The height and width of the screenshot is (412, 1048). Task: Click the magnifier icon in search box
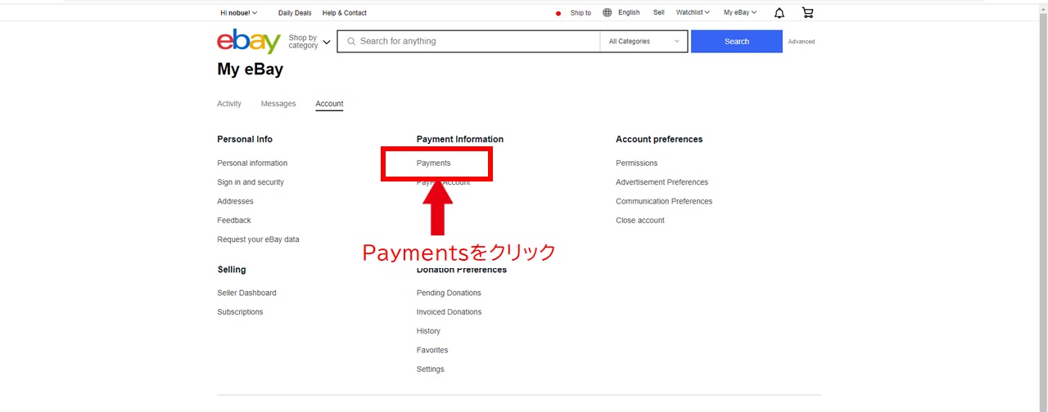pyautogui.click(x=351, y=42)
